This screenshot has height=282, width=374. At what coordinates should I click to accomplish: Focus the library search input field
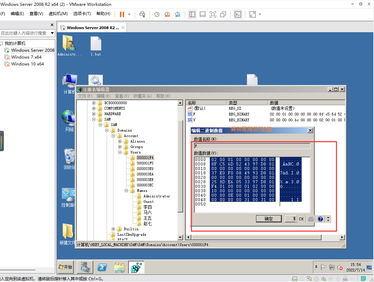pos(25,33)
